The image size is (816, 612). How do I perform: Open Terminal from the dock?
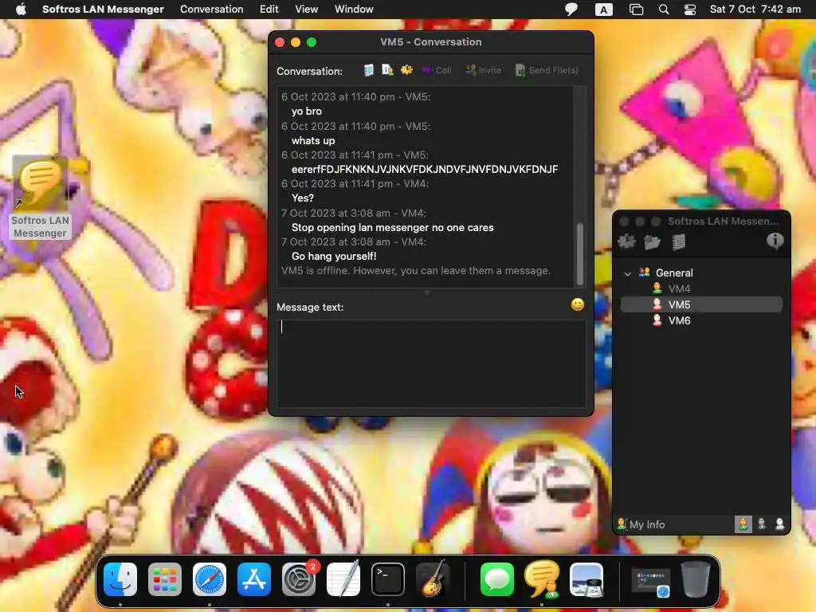pos(388,579)
